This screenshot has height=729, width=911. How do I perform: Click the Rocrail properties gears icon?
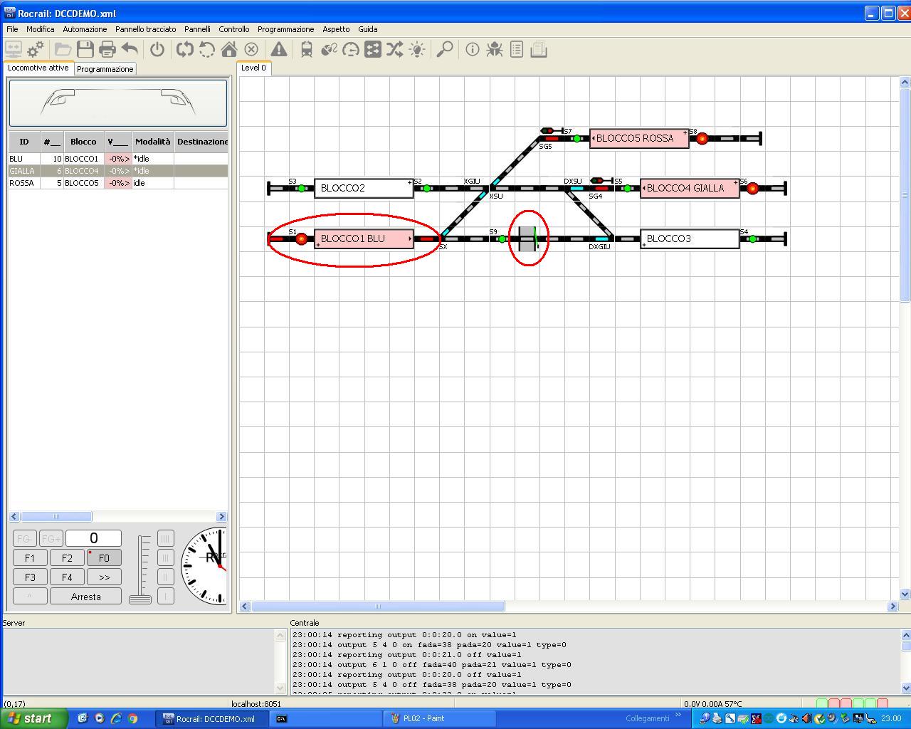[35, 49]
